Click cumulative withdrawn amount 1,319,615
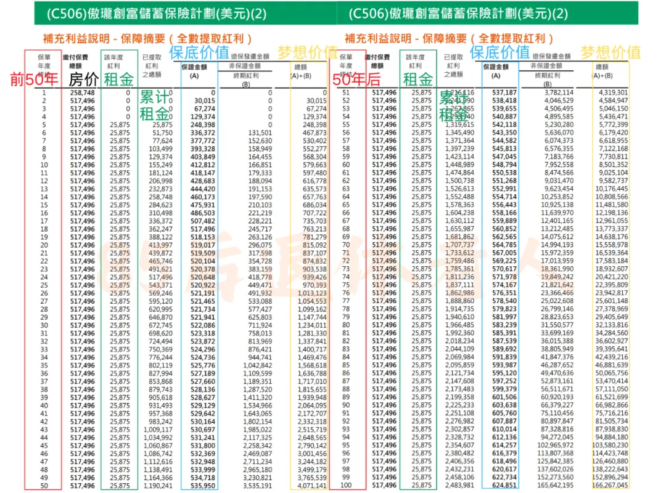666x493 pixels. pyautogui.click(x=459, y=125)
